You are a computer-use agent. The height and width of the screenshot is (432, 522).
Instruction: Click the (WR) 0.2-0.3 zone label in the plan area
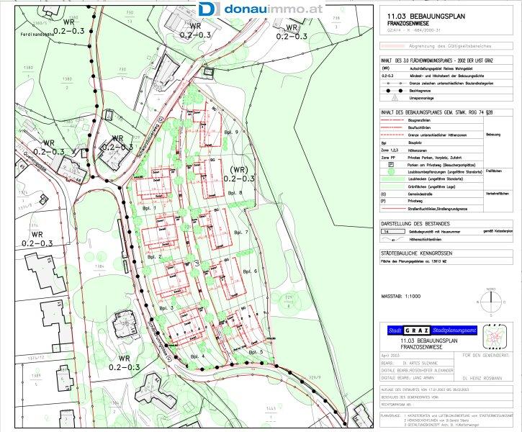pyautogui.click(x=238, y=173)
